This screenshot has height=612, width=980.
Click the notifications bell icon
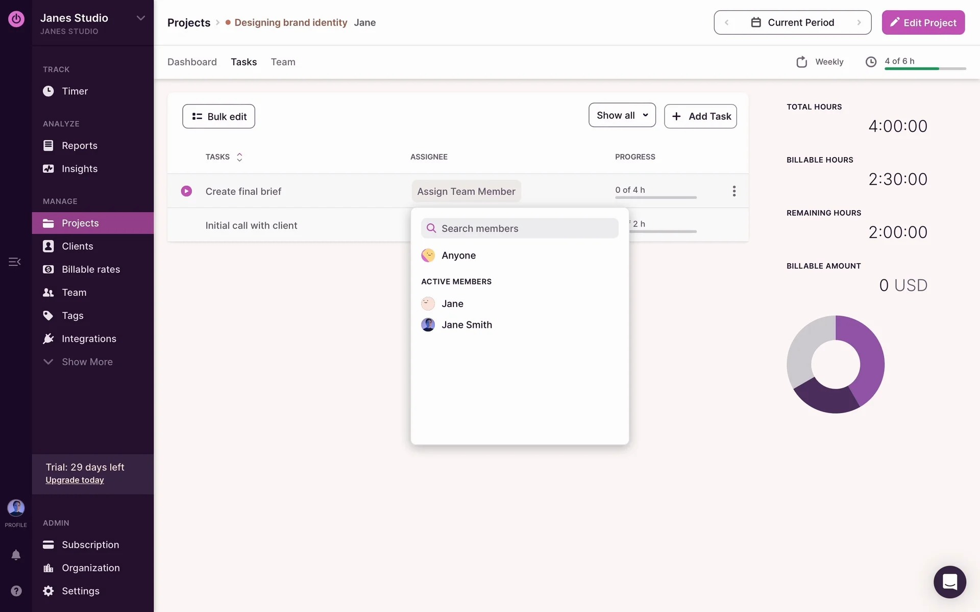(16, 555)
